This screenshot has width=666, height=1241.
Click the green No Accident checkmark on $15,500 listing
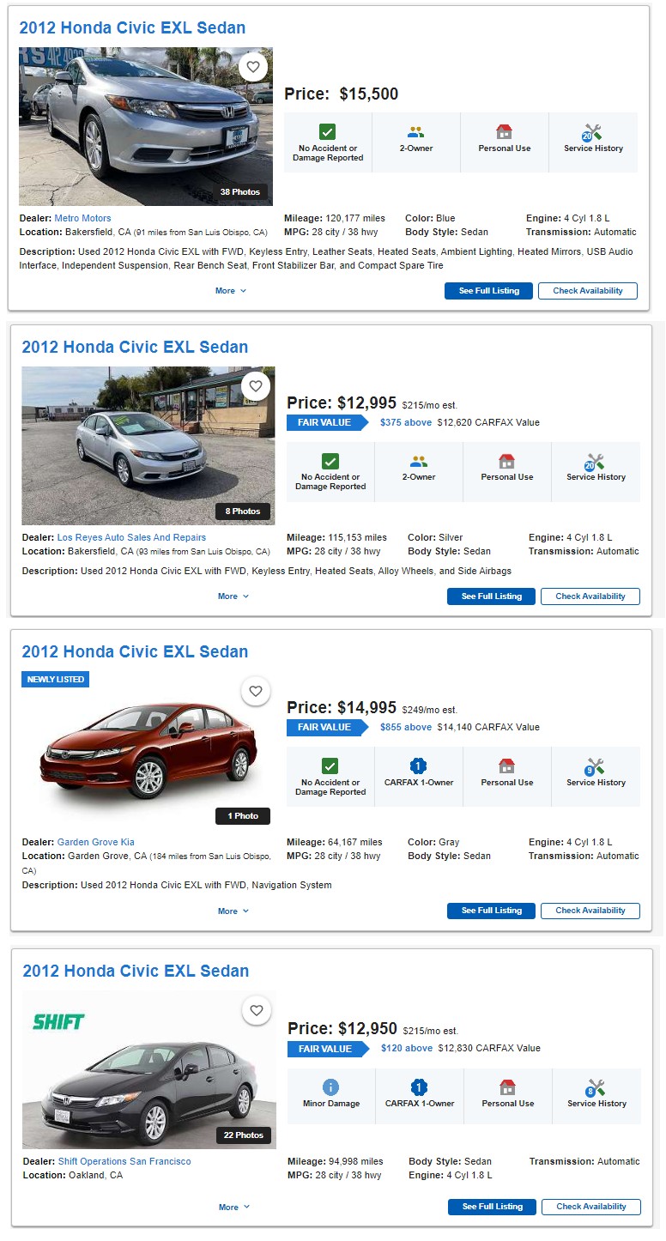point(328,132)
